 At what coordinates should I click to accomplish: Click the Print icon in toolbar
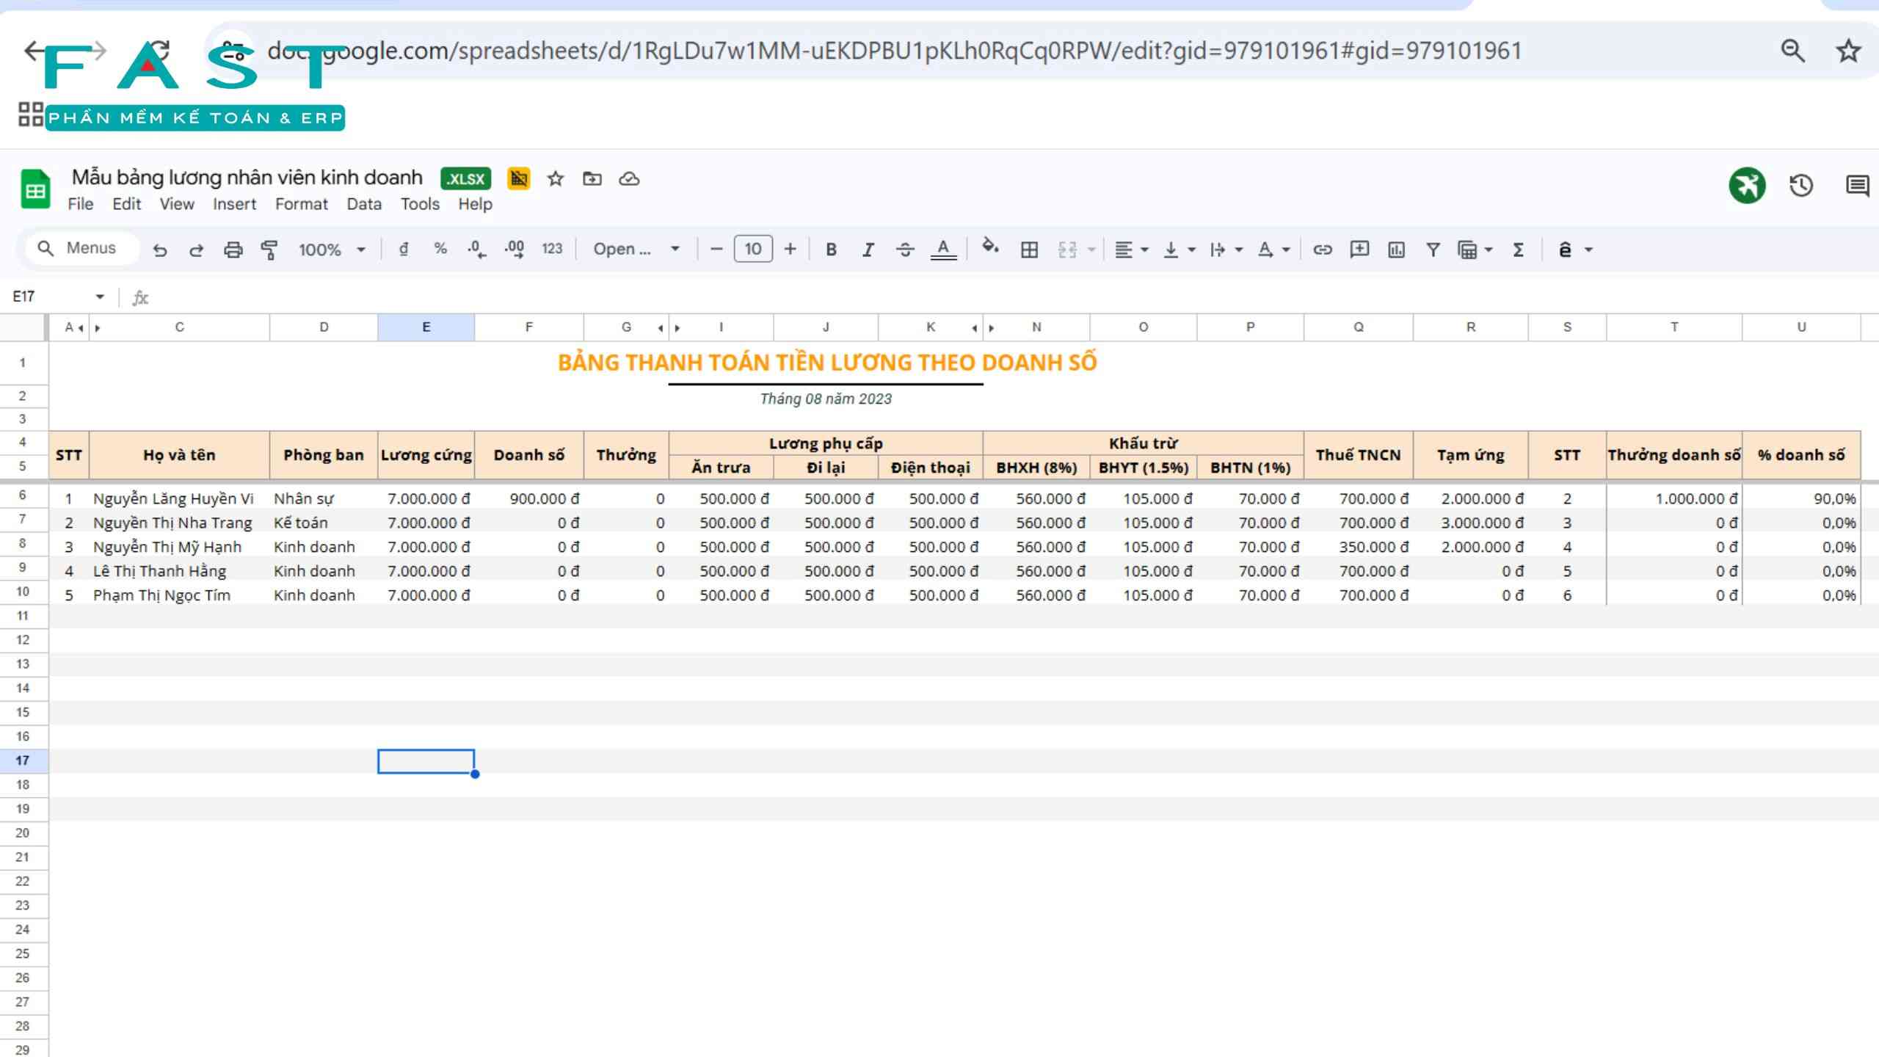[x=233, y=250]
